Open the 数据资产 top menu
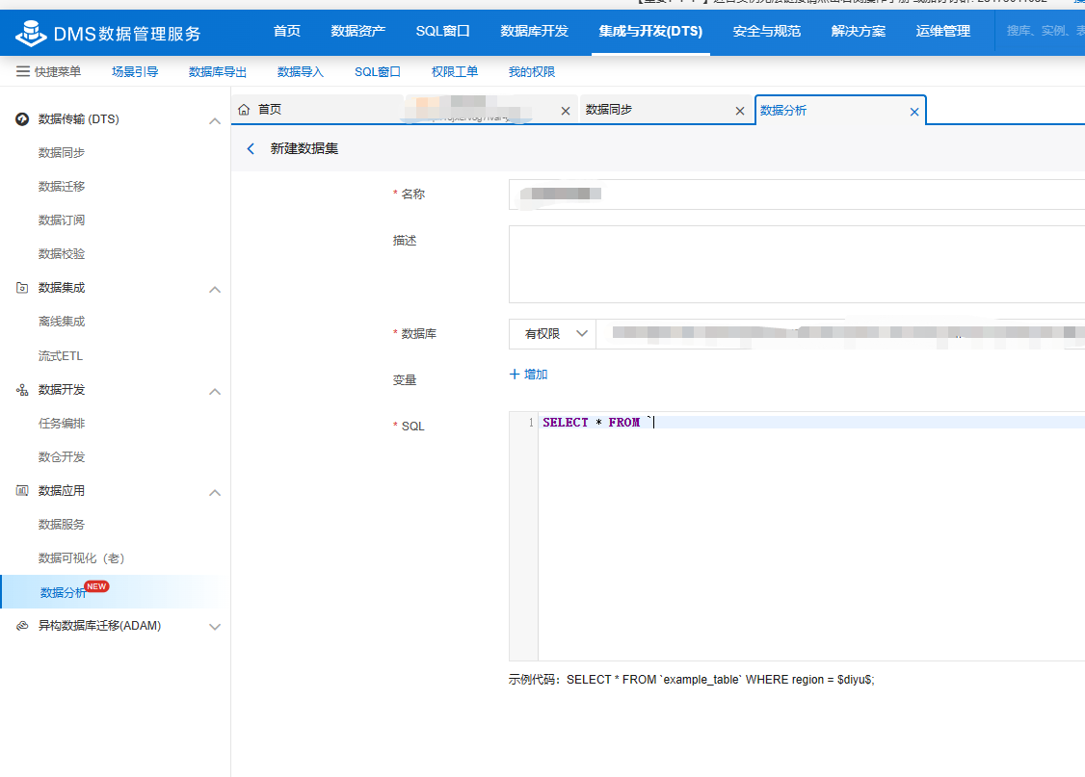This screenshot has height=777, width=1085. pyautogui.click(x=357, y=31)
